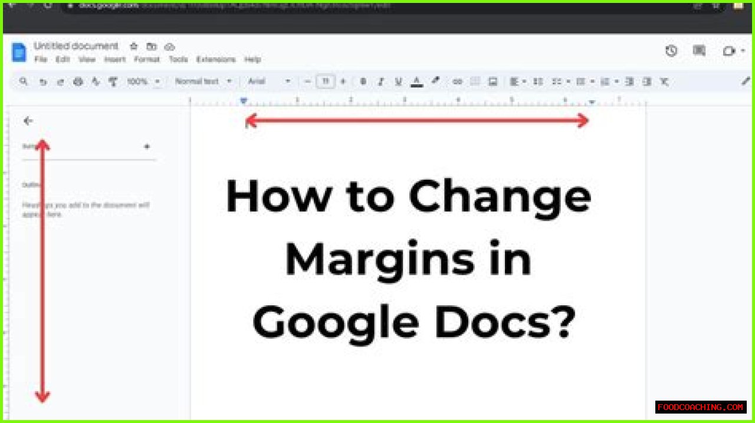Open the comments icon
755x423 pixels.
699,51
